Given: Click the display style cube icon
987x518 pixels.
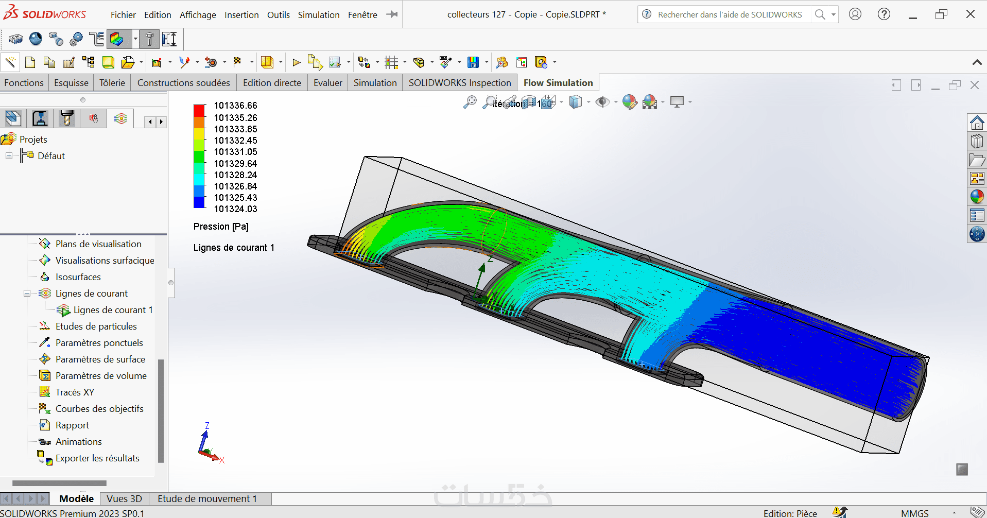Looking at the screenshot, I should tap(575, 102).
